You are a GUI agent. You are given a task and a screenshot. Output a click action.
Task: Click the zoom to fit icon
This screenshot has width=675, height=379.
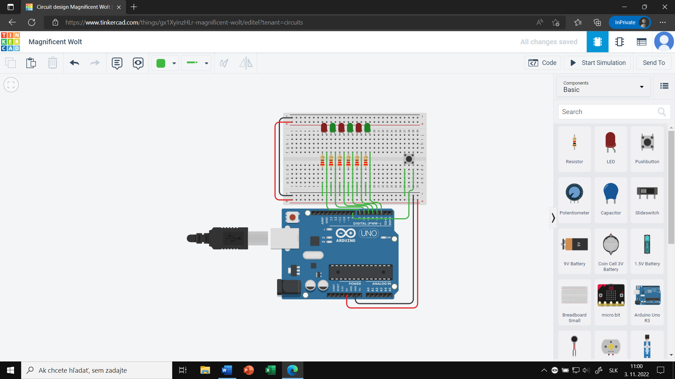pos(11,85)
